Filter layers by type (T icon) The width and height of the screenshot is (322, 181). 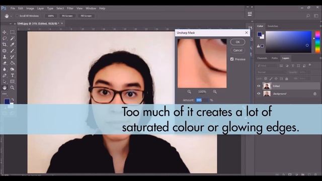point(293,66)
